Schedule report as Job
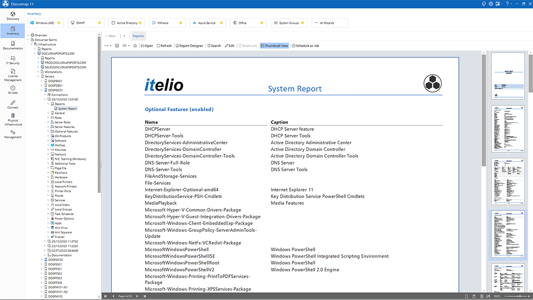This screenshot has height=300, width=533. click(306, 46)
